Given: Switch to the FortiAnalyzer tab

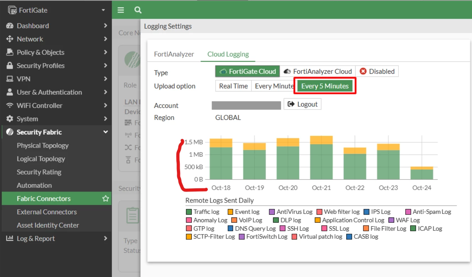Looking at the screenshot, I should [x=174, y=54].
